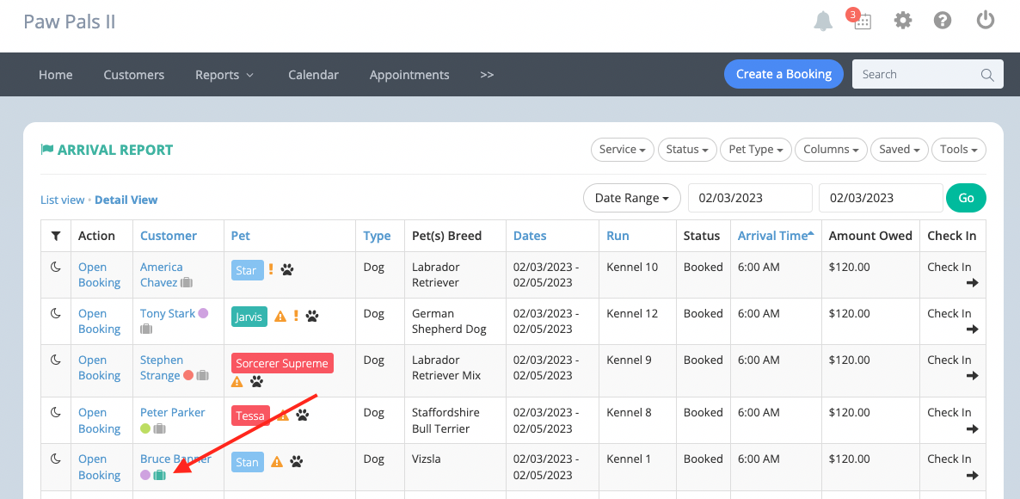This screenshot has height=499, width=1020.
Task: Open the notifications bell
Action: click(823, 21)
